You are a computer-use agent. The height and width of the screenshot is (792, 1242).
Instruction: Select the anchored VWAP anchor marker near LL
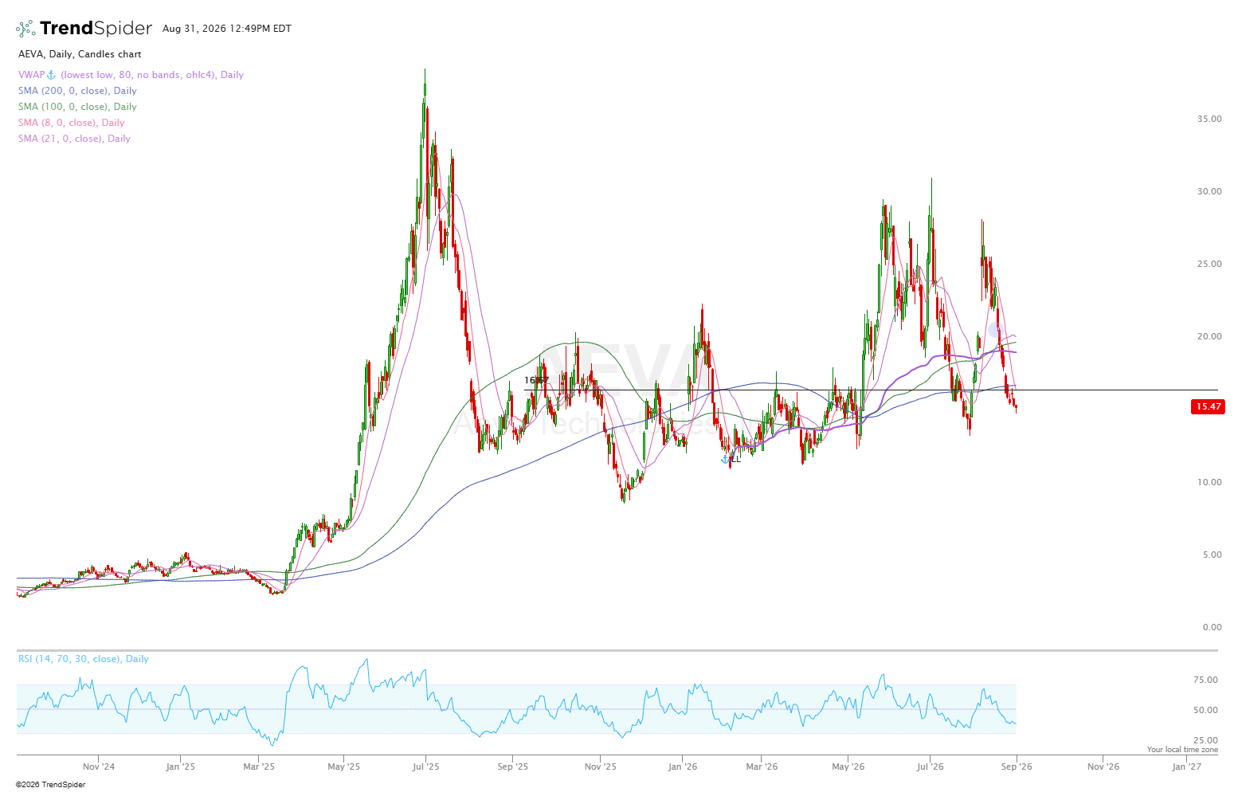(x=725, y=459)
